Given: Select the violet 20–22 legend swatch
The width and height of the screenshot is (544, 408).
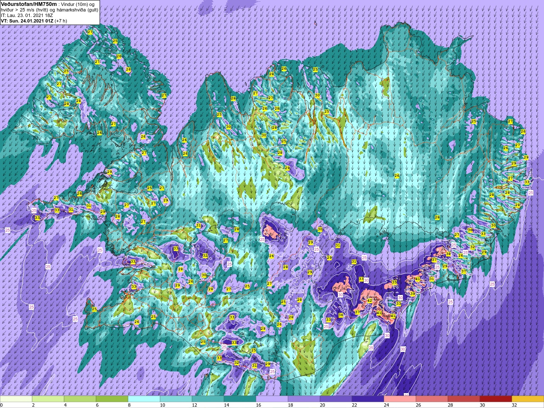Looking at the screenshot, I should pos(336,399).
